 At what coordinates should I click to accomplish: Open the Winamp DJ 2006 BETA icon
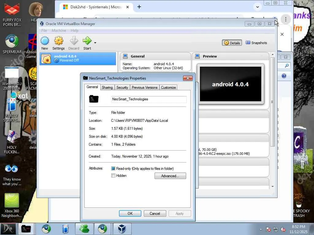click(x=12, y=78)
